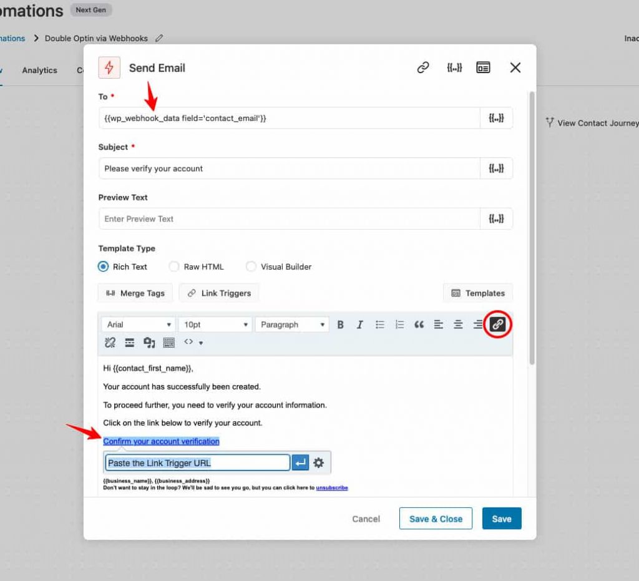The width and height of the screenshot is (639, 581).
Task: Click 'Your account has successfully been created.' text
Action: tap(182, 387)
